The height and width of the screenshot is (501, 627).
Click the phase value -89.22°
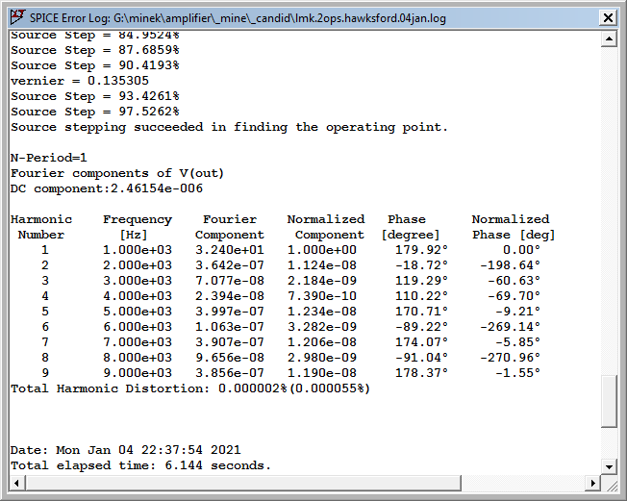pos(421,327)
